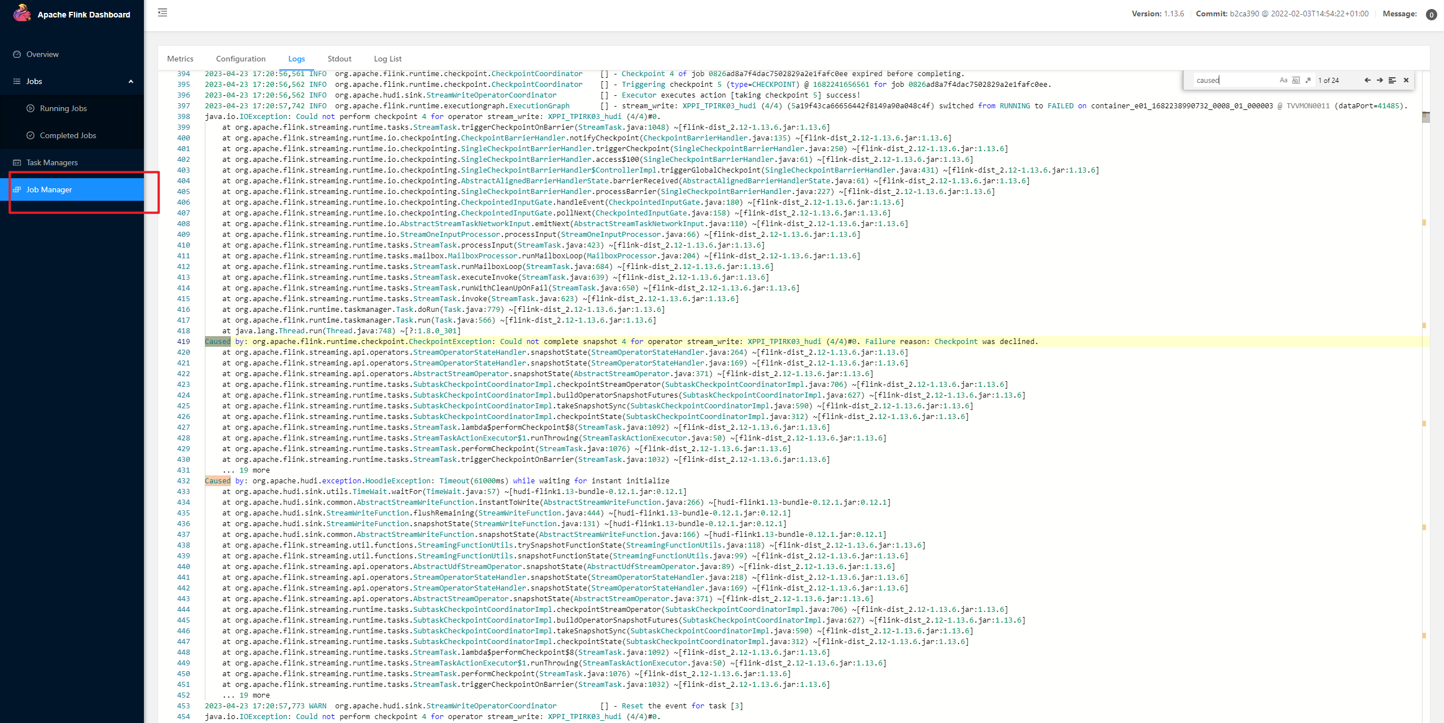Click '1 of 24' match counter
This screenshot has width=1444, height=723.
pyautogui.click(x=1328, y=80)
